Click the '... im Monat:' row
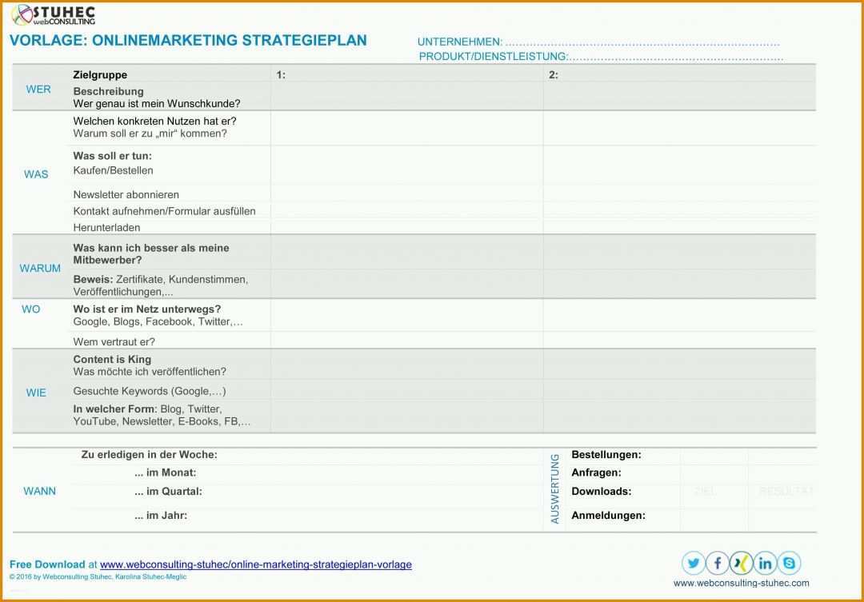Viewport: 864px width, 602px height. tap(165, 472)
